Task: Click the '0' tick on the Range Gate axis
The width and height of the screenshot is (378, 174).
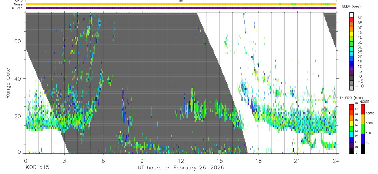Action: point(19,152)
